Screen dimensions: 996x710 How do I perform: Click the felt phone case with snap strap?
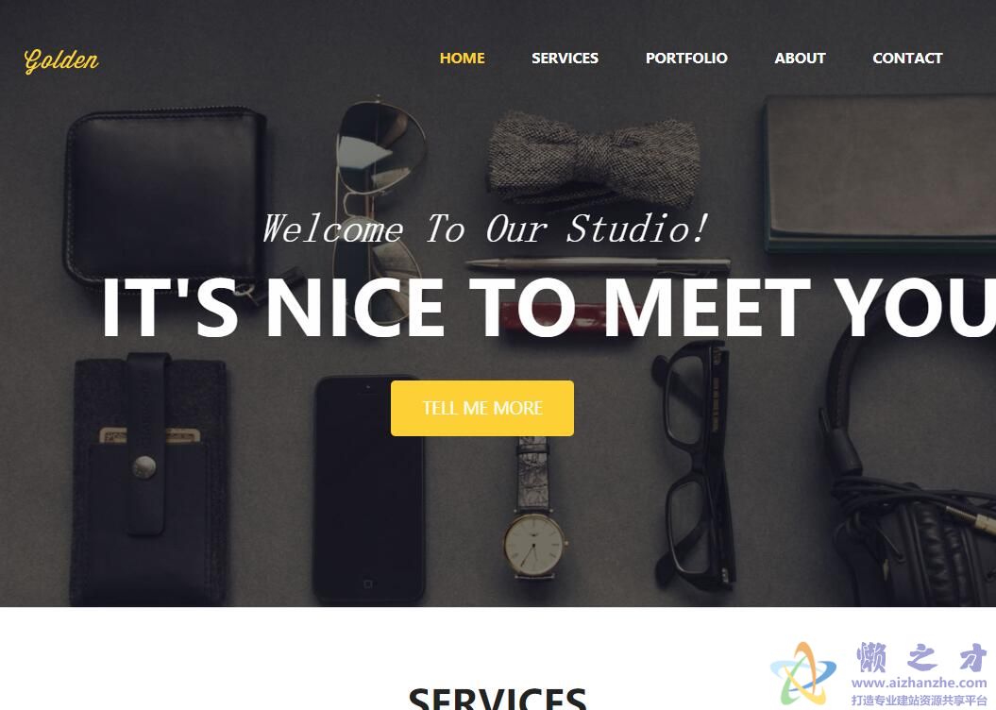150,480
